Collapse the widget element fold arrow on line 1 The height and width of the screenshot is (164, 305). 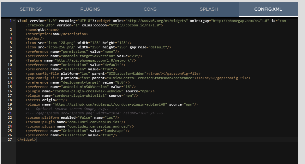(x=14, y=21)
